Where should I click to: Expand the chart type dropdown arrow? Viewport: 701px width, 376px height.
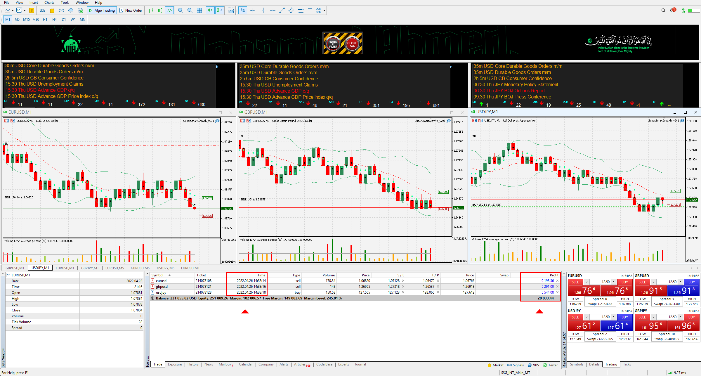click(x=13, y=11)
